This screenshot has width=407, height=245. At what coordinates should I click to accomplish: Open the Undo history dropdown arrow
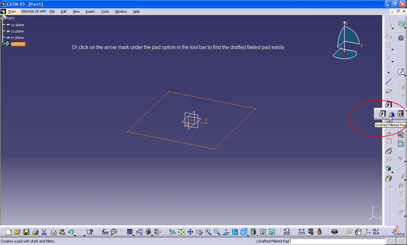coord(75,235)
